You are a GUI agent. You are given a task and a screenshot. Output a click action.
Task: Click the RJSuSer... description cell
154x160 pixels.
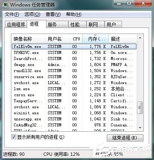122,77
